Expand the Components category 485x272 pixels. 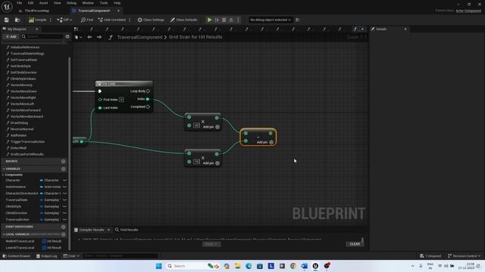pos(3,175)
